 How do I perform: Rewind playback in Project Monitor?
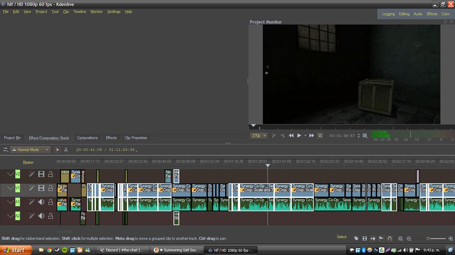[x=291, y=136]
